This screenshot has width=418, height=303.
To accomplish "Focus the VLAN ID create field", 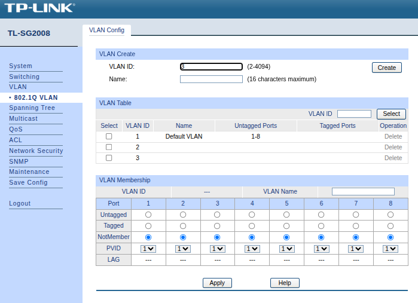I will [x=211, y=66].
